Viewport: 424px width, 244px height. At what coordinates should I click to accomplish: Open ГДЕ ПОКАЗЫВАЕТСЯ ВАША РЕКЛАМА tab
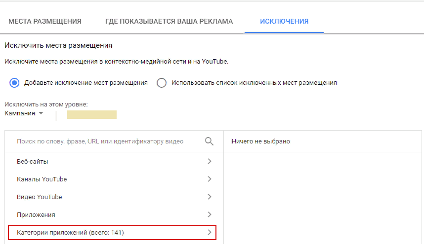pyautogui.click(x=169, y=21)
